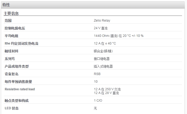
Task: Click the 1 C/O contact type value
Action: point(98,101)
